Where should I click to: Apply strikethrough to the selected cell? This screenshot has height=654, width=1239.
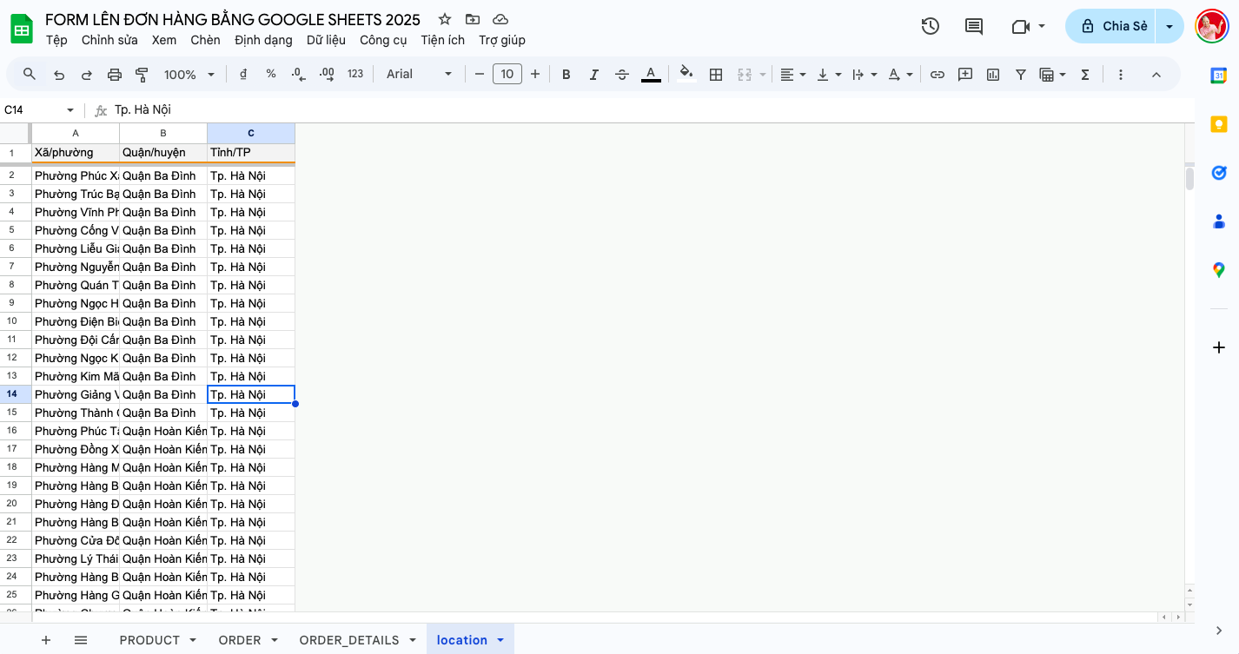622,74
